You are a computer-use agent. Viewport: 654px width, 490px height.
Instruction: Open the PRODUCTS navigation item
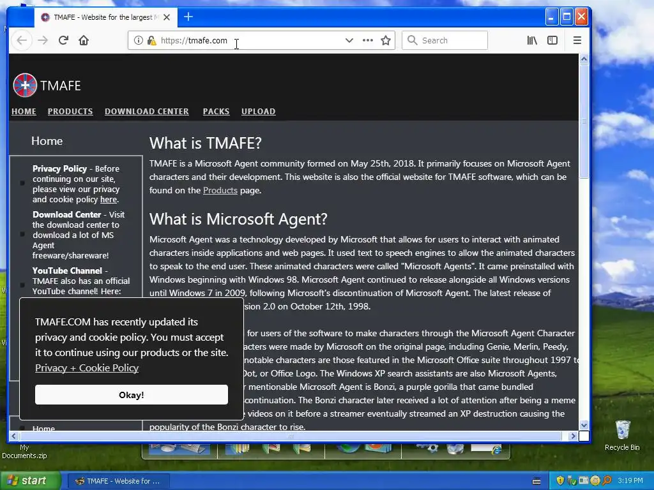tap(70, 112)
